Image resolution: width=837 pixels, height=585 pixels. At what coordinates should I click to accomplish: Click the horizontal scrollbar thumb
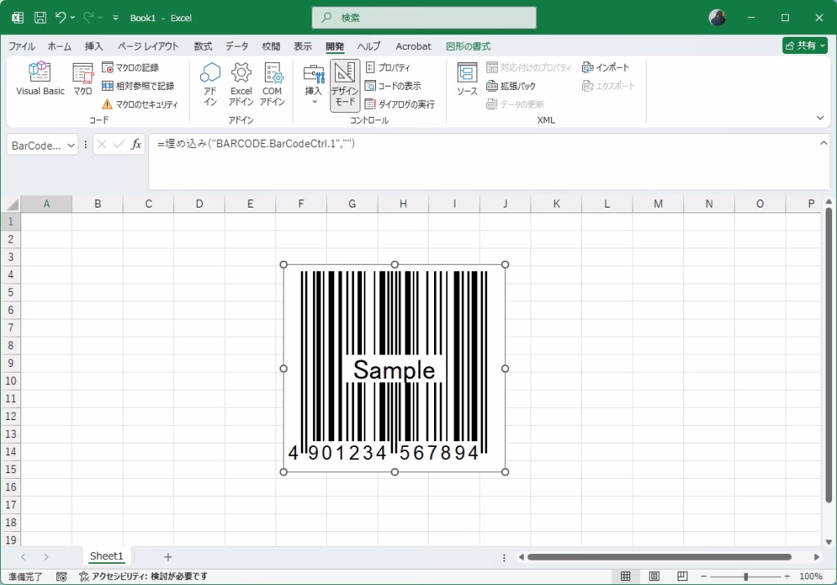(x=660, y=557)
